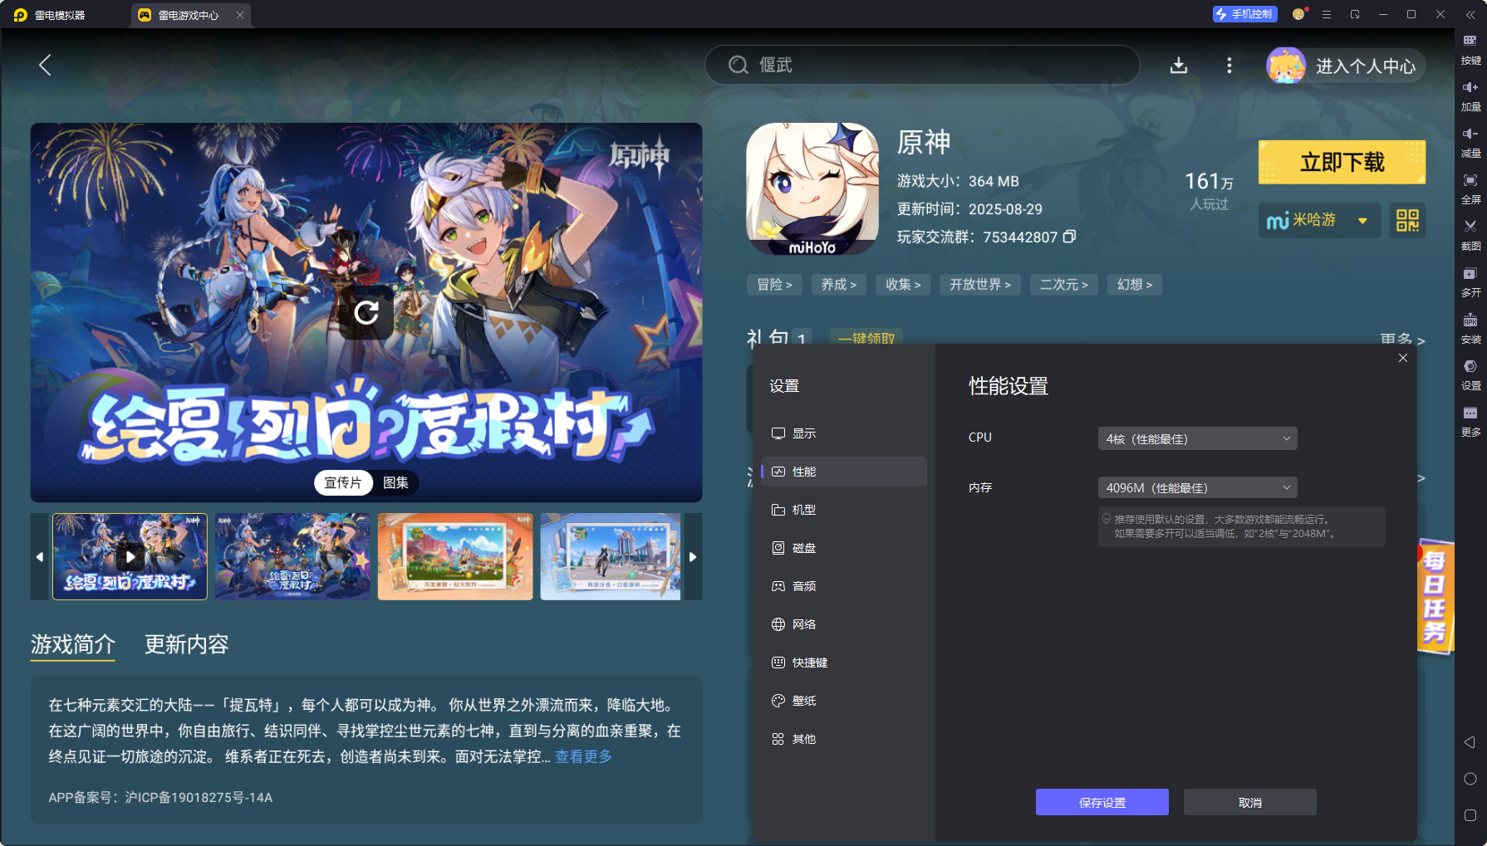The width and height of the screenshot is (1487, 846).
Task: Open the emulator menu hamburger icon
Action: click(1327, 14)
